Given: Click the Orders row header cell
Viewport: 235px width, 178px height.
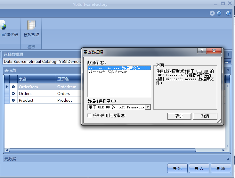Looking at the screenshot, I should coord(7,94).
